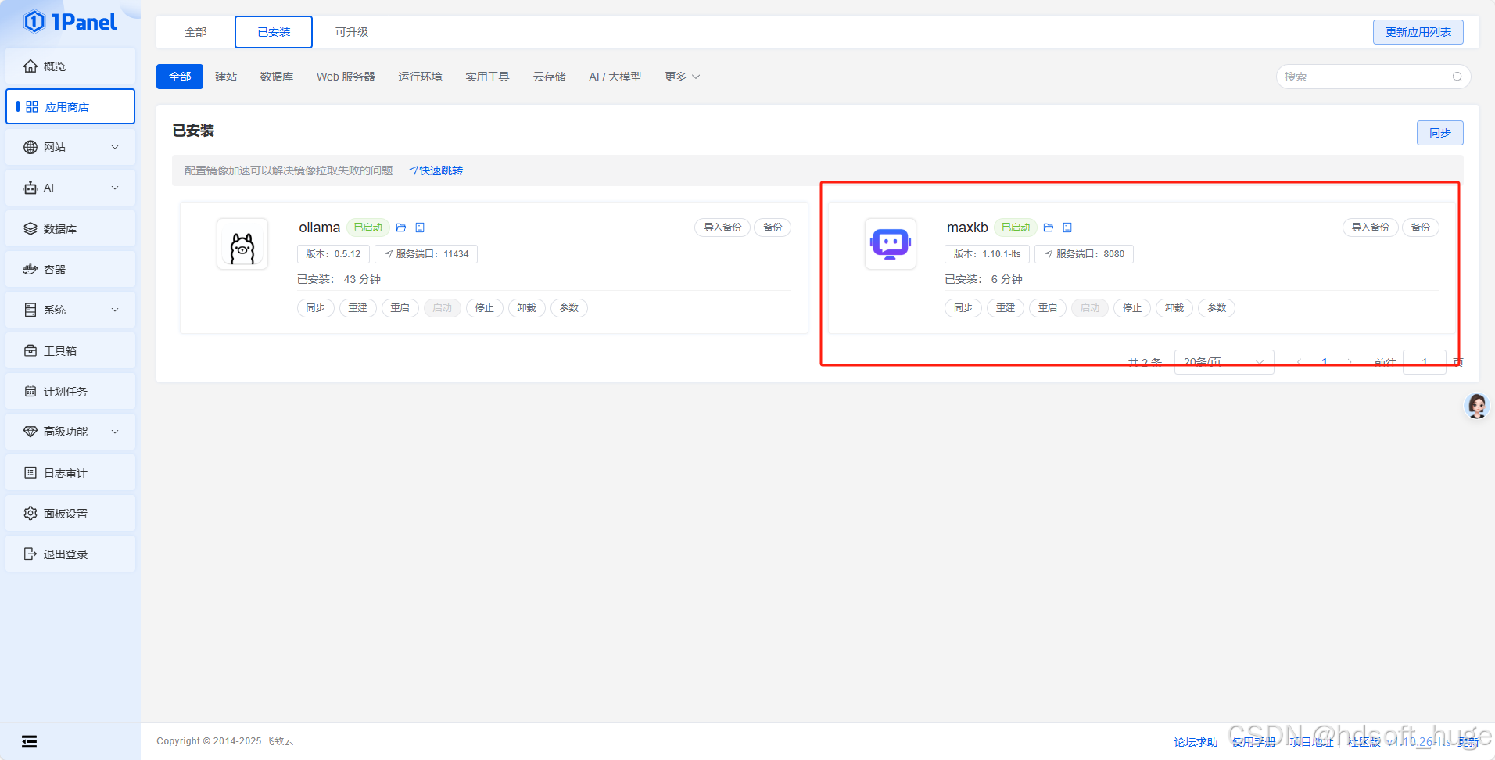Filter apps by 运行环境 category

tap(420, 77)
